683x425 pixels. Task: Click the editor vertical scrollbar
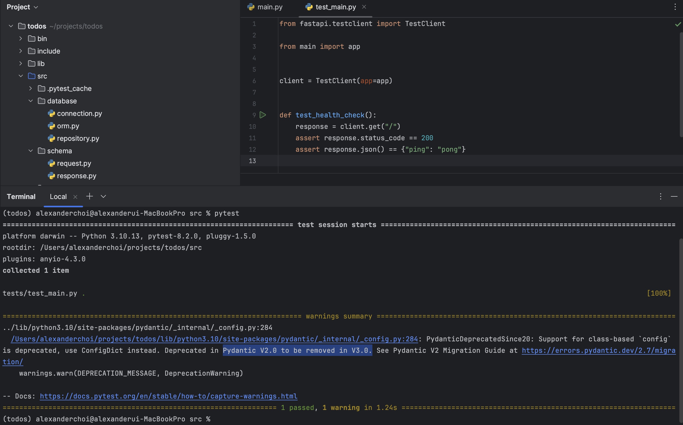point(681,84)
